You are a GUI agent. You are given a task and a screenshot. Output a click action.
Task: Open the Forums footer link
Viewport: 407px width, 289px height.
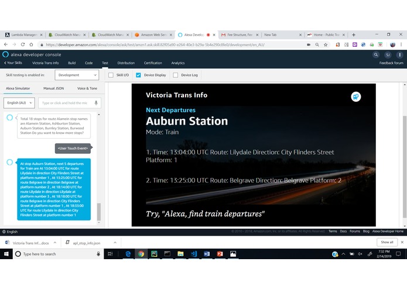click(354, 231)
